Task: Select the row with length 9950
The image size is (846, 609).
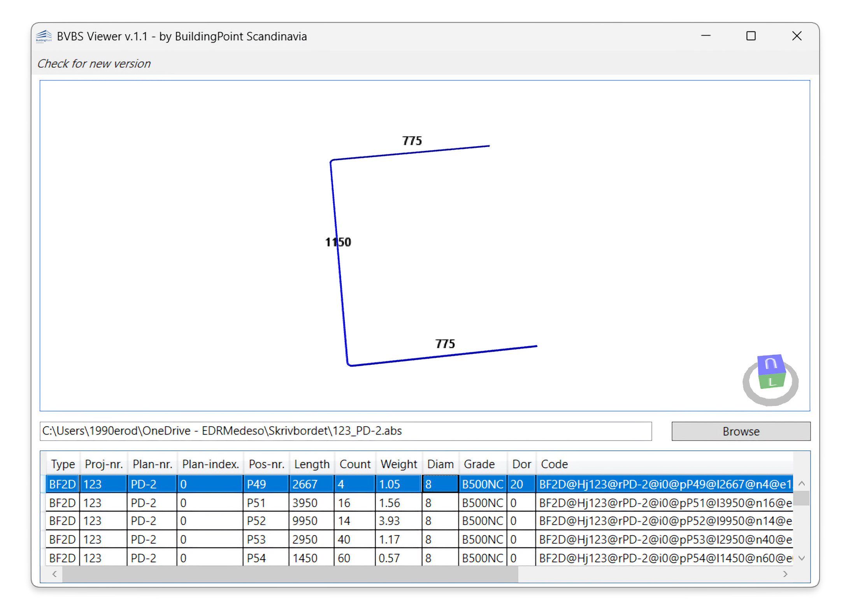Action: coord(305,521)
